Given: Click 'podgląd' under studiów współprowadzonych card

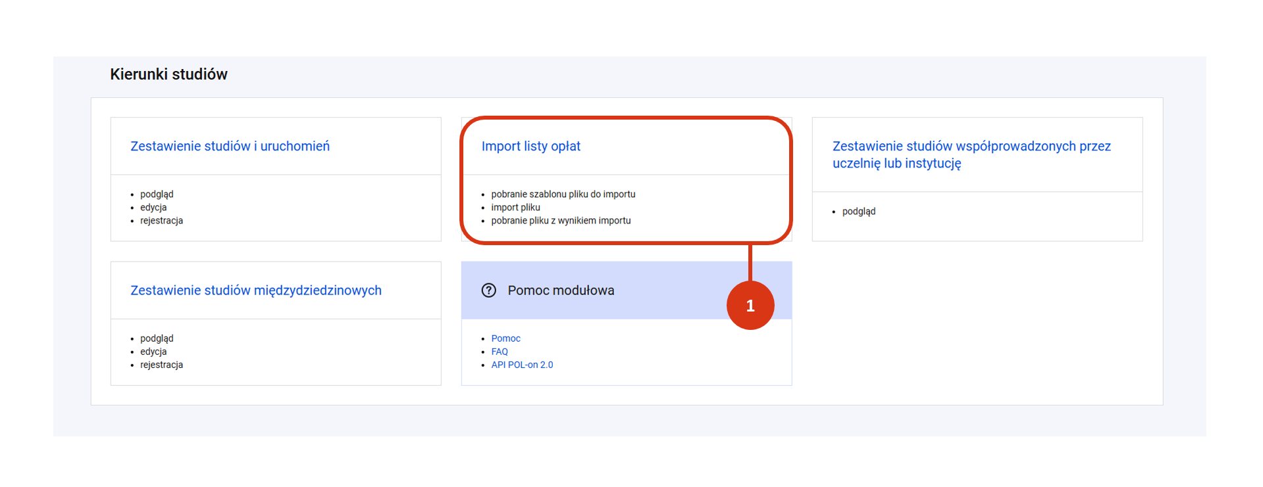Looking at the screenshot, I should 859,211.
